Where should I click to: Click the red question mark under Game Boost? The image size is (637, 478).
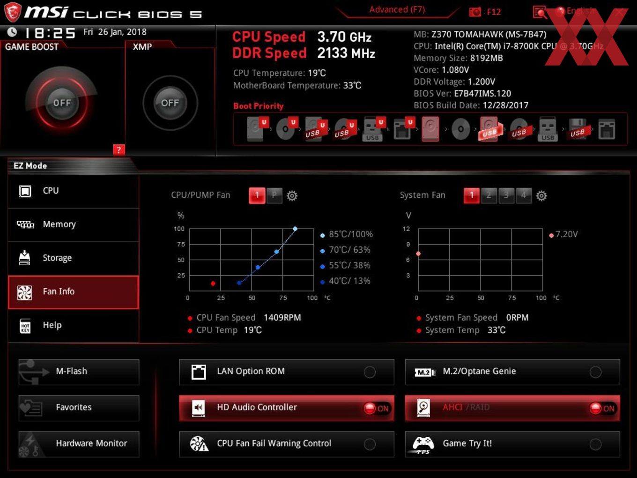[x=119, y=149]
